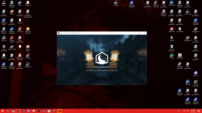The width and height of the screenshot is (202, 113).
Task: Select the 'images (4) - Shortcut' icon
Action: (x=164, y=13)
